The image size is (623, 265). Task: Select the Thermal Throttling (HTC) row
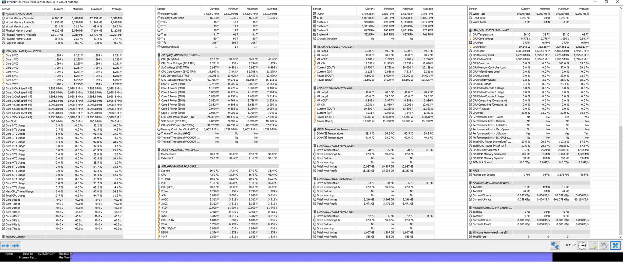click(217, 133)
